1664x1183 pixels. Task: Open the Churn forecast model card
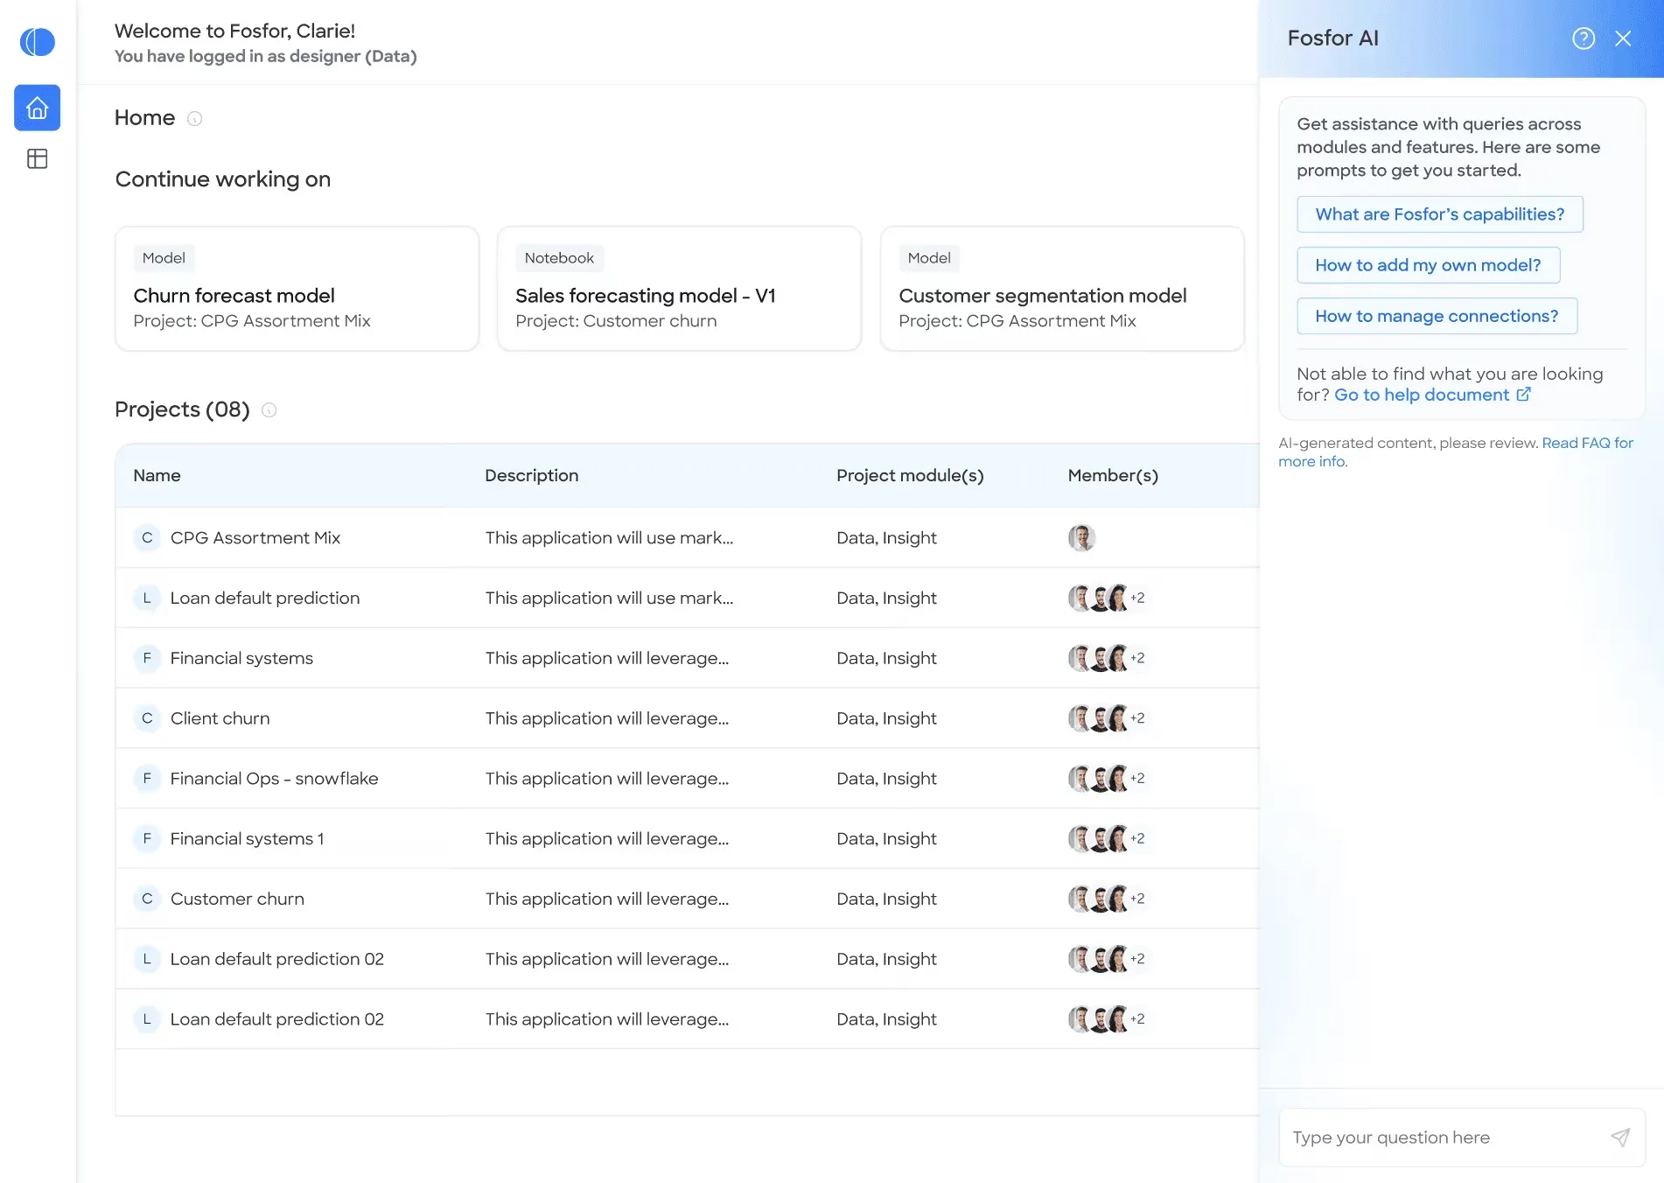coord(297,289)
